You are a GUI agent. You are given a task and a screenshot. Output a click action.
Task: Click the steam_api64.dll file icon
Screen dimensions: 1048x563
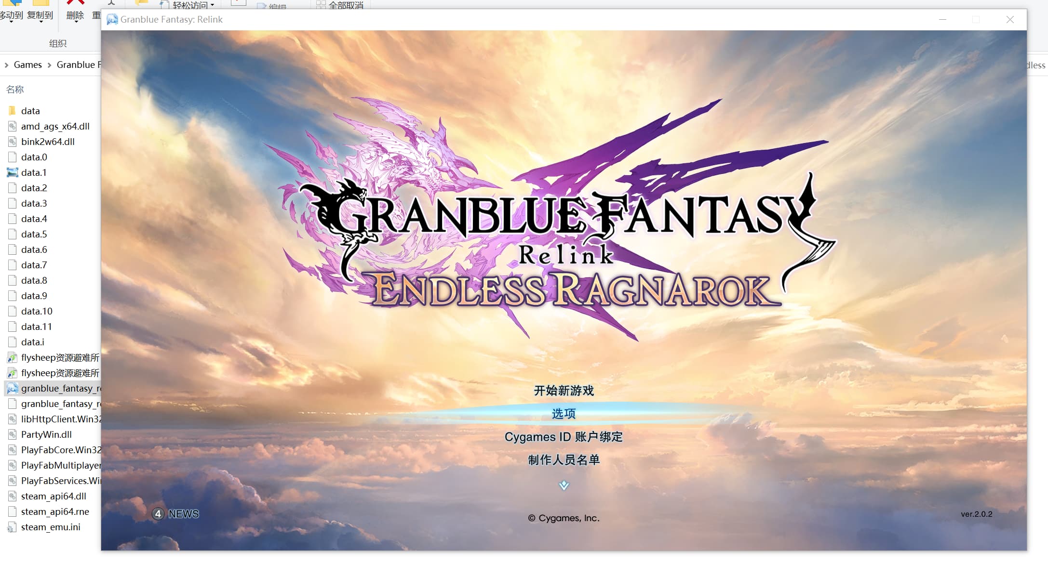12,496
